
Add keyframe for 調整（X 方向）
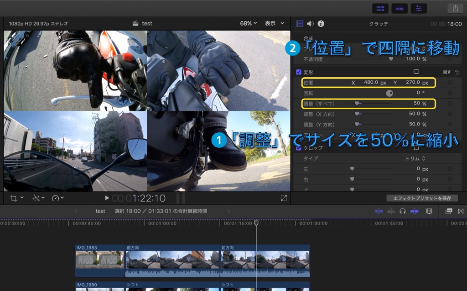click(x=450, y=114)
